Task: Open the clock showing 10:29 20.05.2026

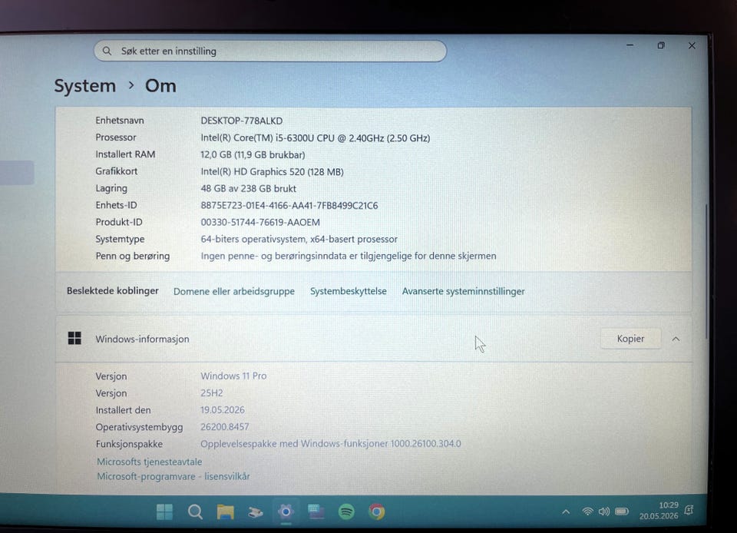Action: 659,511
